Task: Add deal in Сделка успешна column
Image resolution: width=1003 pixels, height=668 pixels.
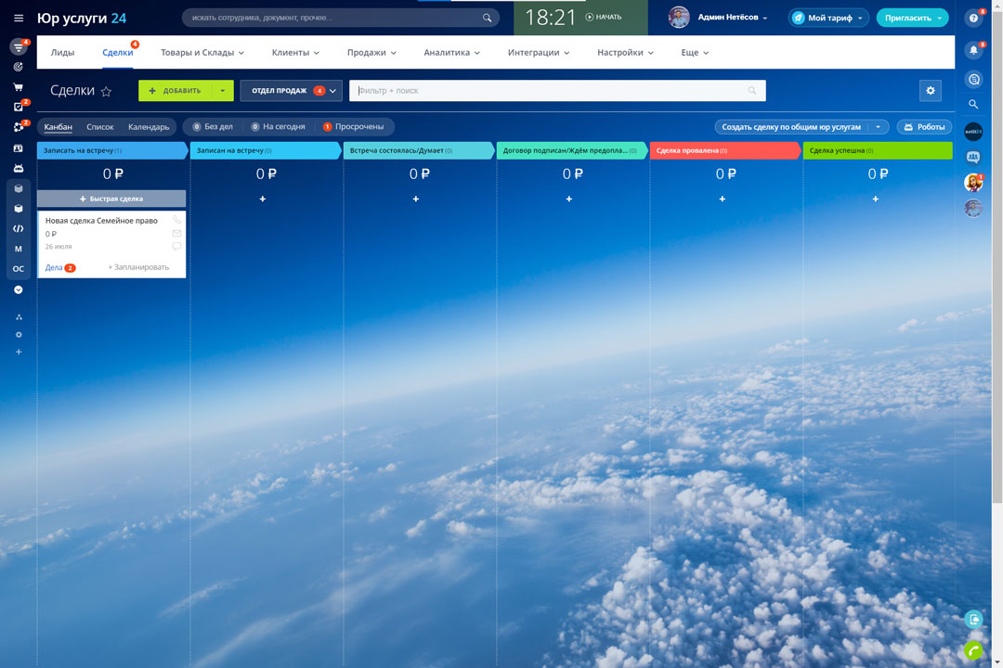Action: pyautogui.click(x=875, y=199)
